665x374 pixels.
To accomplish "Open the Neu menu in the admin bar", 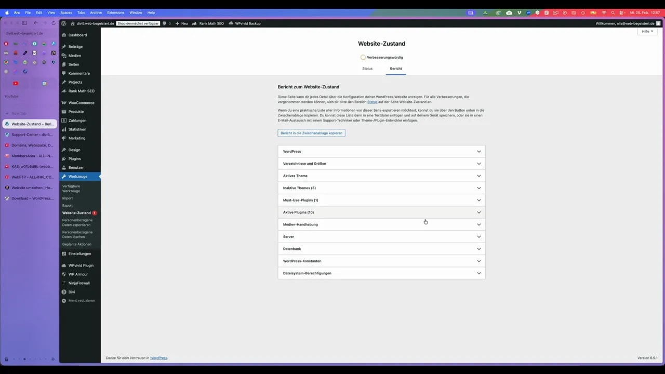I will point(183,23).
